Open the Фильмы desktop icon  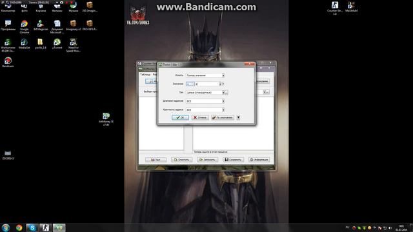point(57,8)
